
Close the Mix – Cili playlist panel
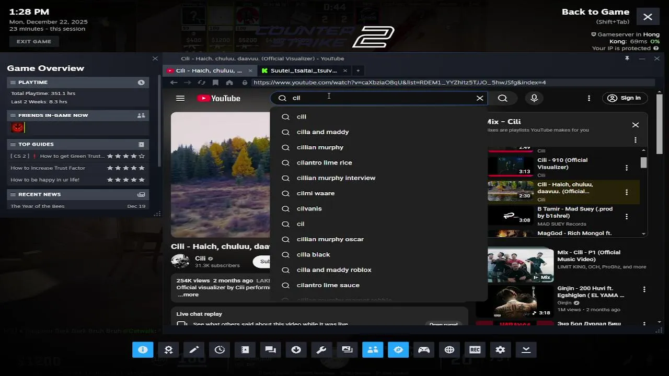pos(636,125)
